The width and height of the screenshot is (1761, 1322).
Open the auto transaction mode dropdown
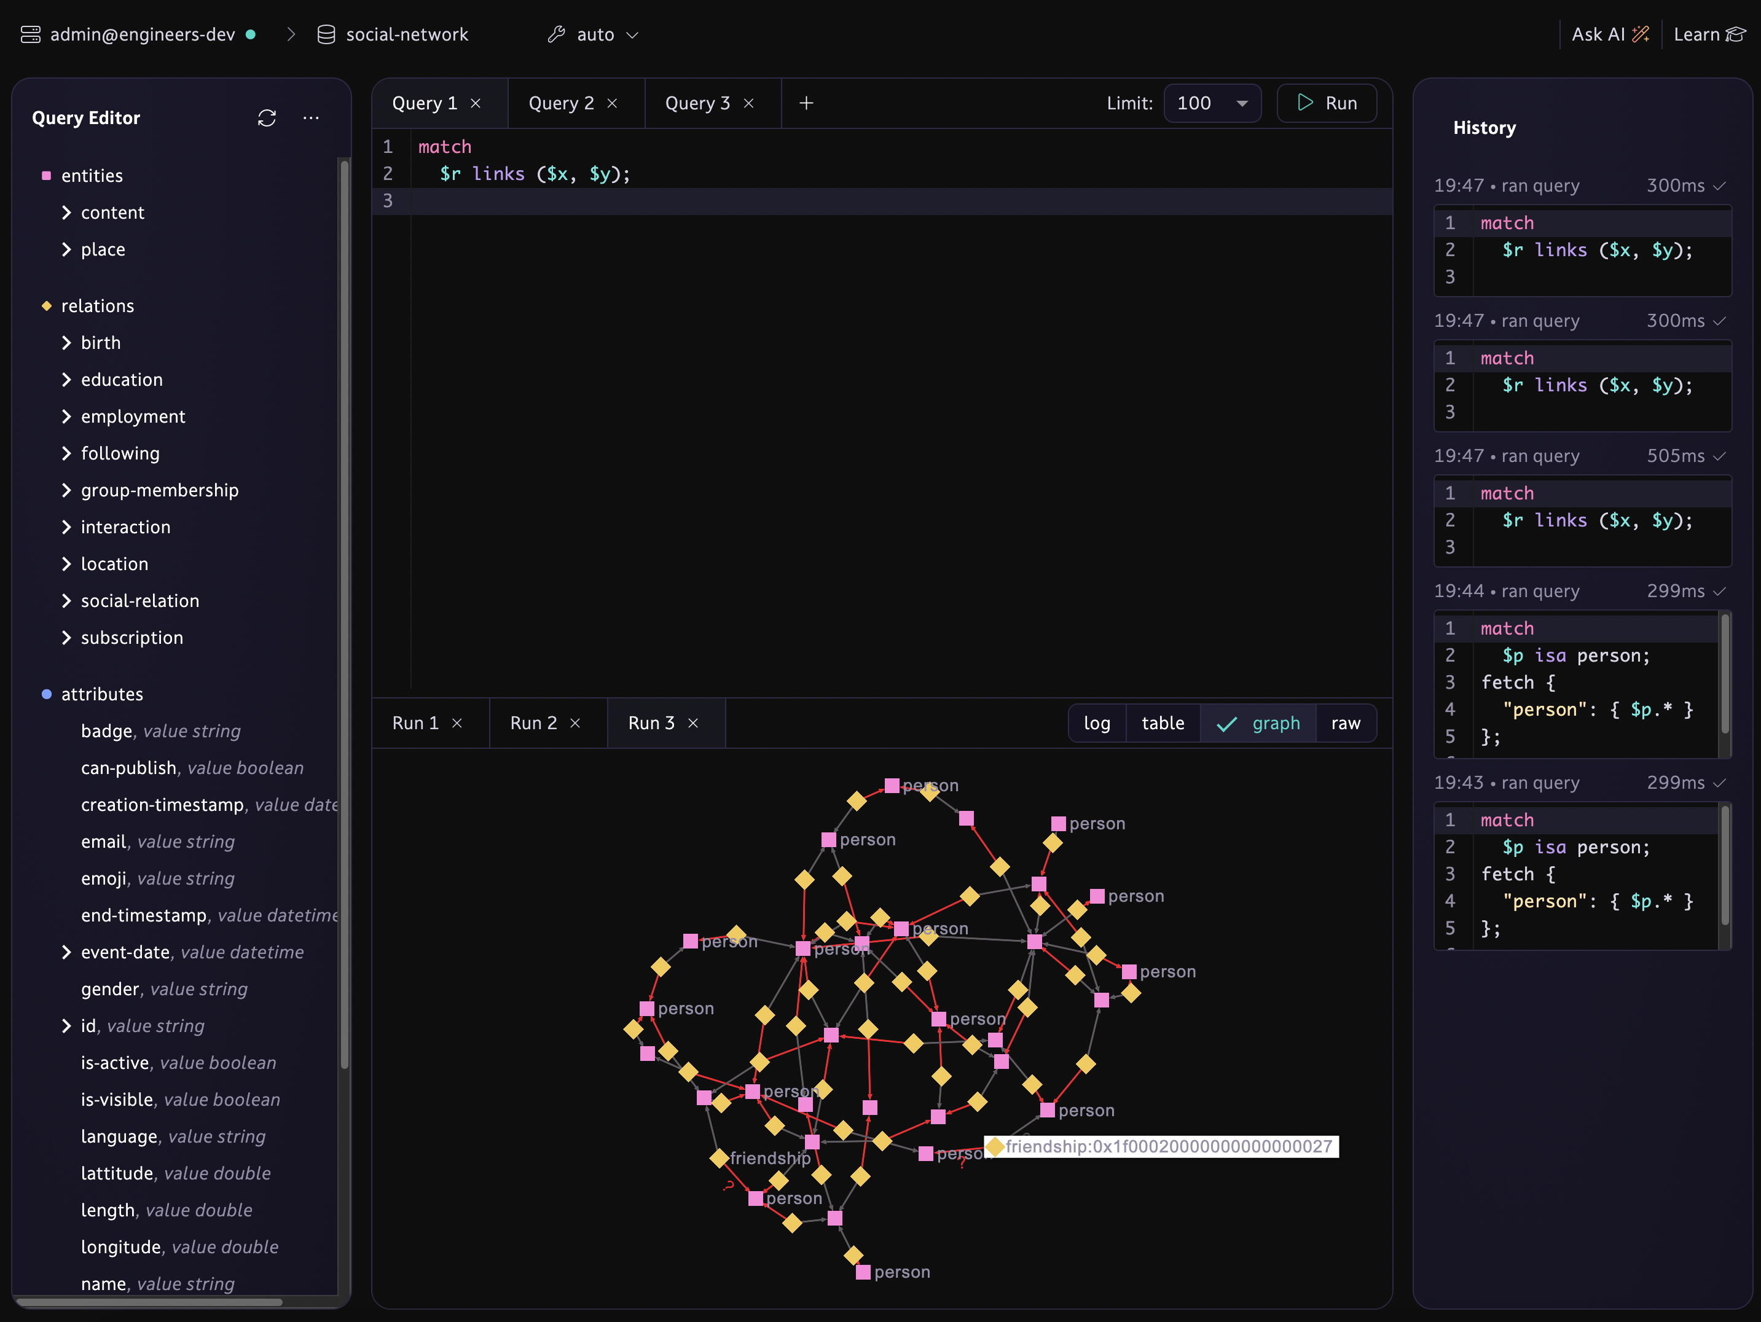[x=594, y=34]
